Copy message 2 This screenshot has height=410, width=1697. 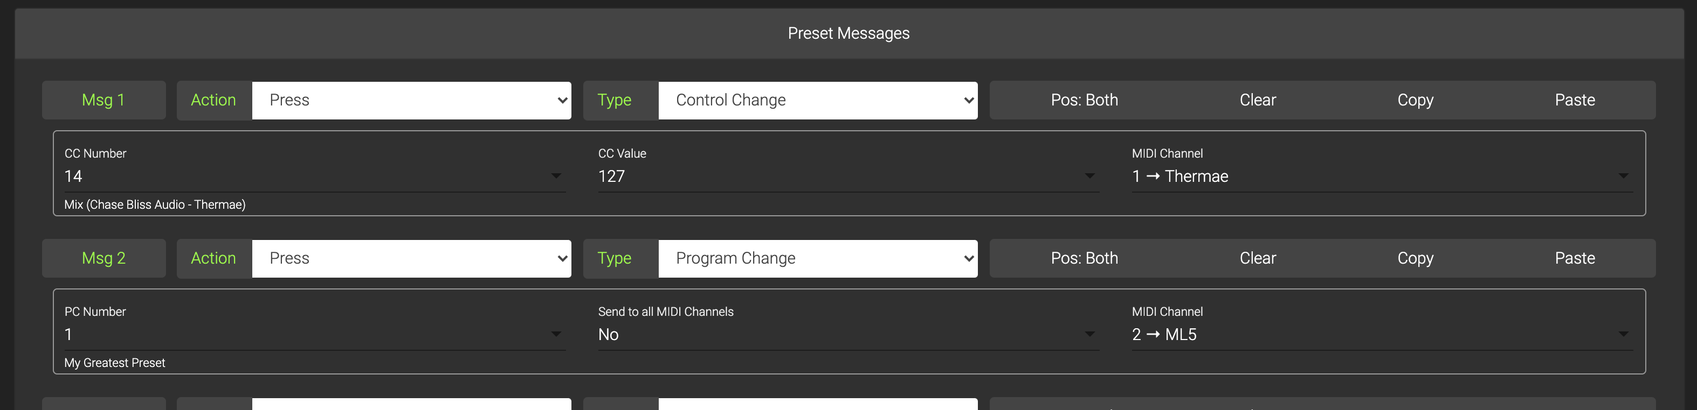click(x=1415, y=258)
